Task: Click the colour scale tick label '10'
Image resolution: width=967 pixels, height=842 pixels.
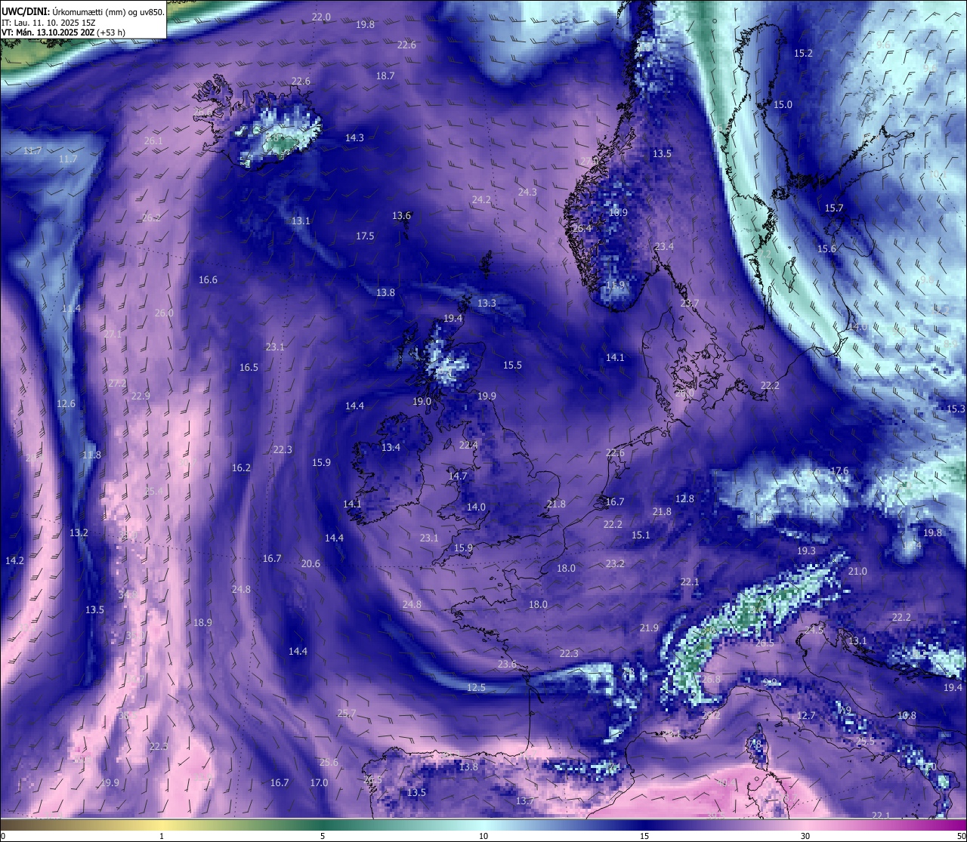Action: (483, 836)
